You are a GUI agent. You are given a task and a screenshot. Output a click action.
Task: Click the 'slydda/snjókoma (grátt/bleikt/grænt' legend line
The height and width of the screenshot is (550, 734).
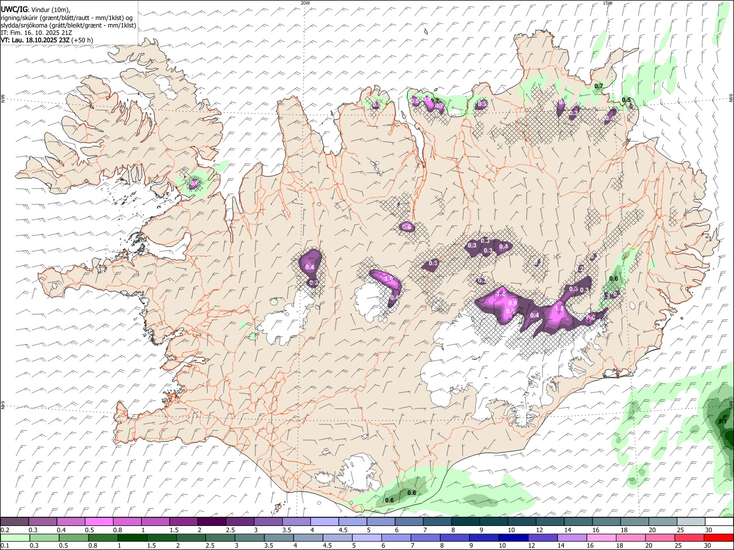(x=68, y=25)
